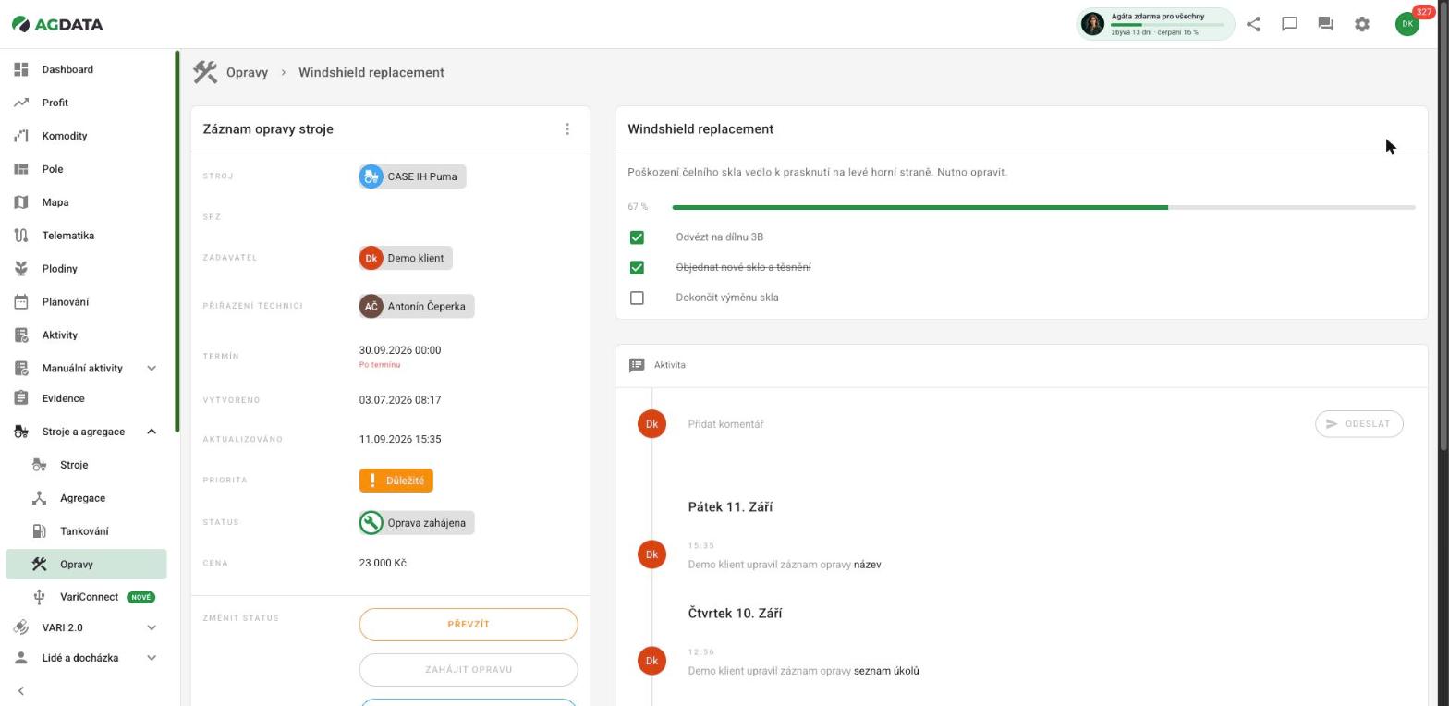Open settings gear in top bar
1449x706 pixels.
coord(1362,24)
